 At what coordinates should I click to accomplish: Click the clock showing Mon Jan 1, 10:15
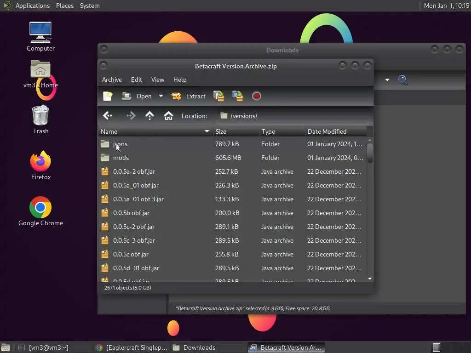pyautogui.click(x=446, y=6)
